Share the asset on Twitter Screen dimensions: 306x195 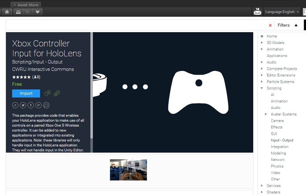click(x=23, y=105)
